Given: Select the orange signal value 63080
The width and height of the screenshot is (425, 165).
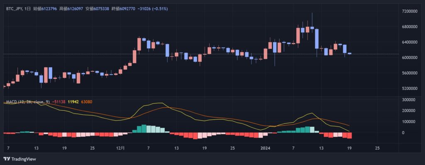Looking at the screenshot, I should point(86,102).
